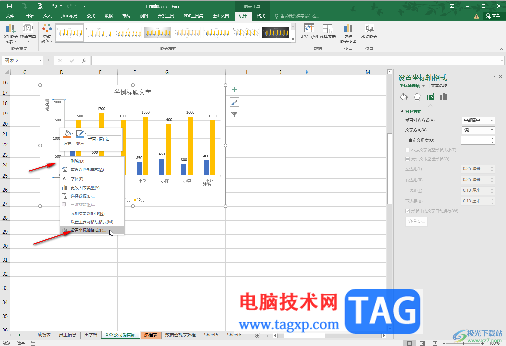
Task: Click the Save icon in the quick access toolbar
Action: [x=9, y=6]
